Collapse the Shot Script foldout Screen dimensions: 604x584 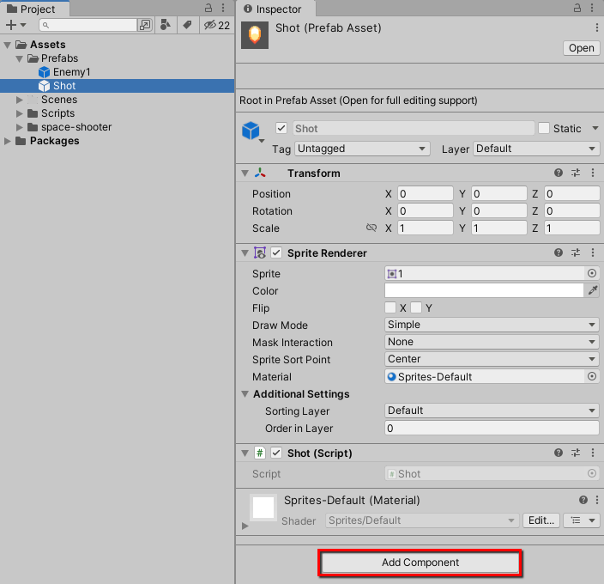[245, 453]
